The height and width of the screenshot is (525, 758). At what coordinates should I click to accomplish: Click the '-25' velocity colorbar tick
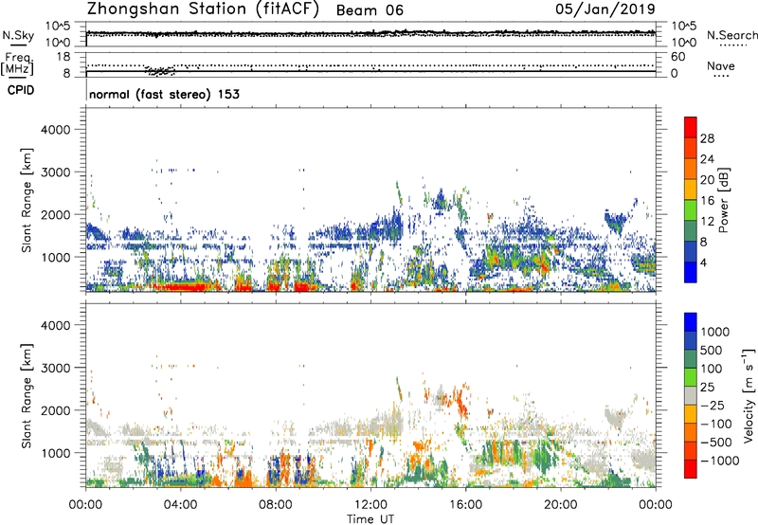tap(713, 406)
